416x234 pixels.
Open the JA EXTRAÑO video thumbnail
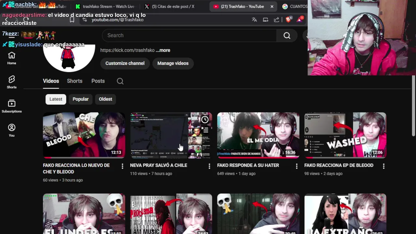point(345,214)
